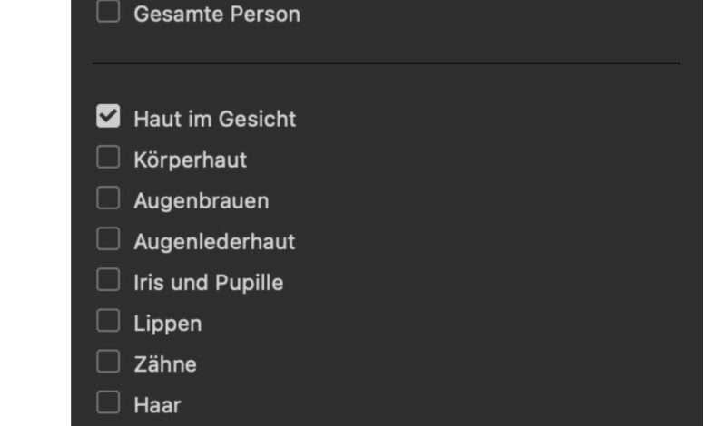Image resolution: width=708 pixels, height=426 pixels.
Task: Click the Körperhaut text label
Action: pyautogui.click(x=190, y=160)
